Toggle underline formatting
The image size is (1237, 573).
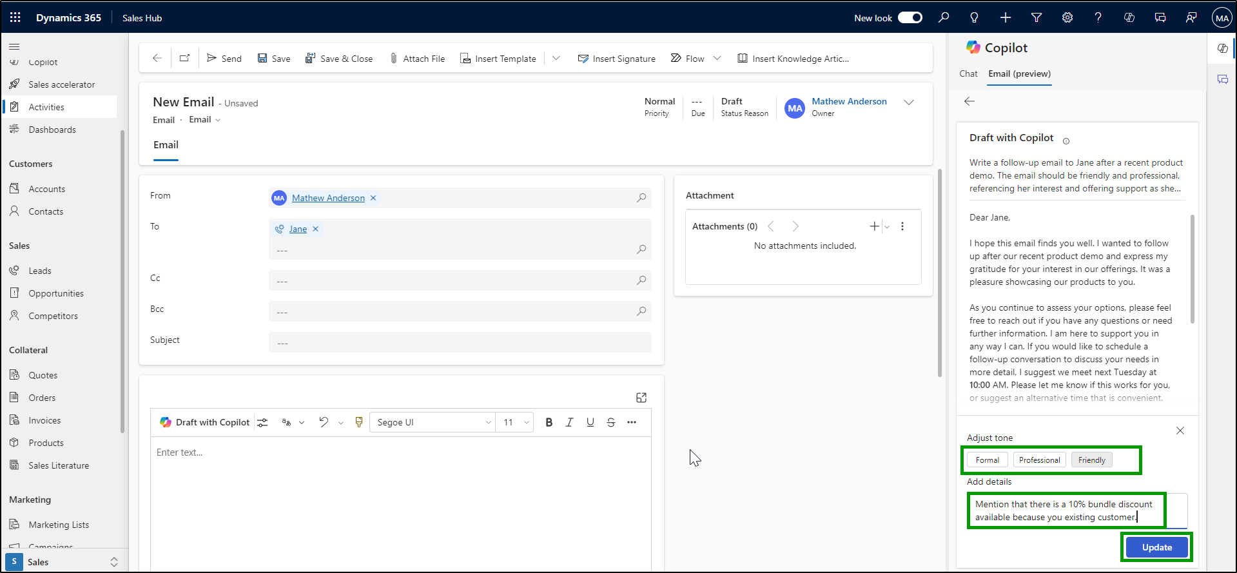590,422
